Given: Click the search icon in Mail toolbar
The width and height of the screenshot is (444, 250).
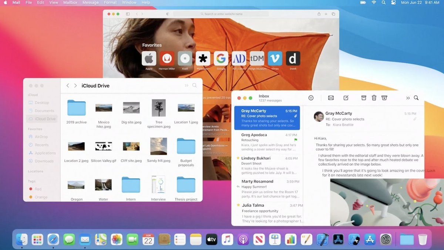Looking at the screenshot, I should pyautogui.click(x=416, y=98).
